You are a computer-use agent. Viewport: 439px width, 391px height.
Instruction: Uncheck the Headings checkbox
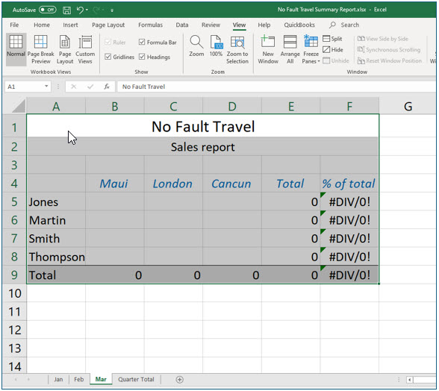142,57
